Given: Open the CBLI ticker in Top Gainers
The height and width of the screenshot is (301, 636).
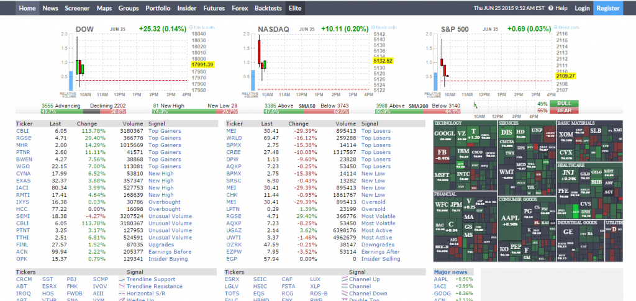Looking at the screenshot, I should [x=23, y=131].
